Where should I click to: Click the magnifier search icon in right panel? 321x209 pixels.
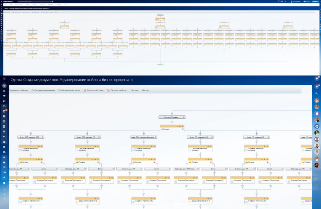pyautogui.click(x=317, y=93)
